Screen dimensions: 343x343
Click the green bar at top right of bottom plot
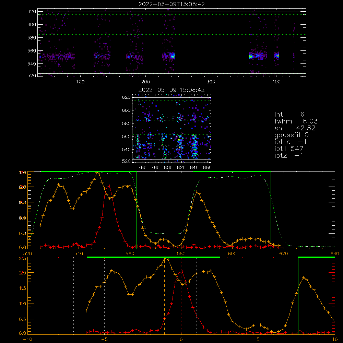317,257
